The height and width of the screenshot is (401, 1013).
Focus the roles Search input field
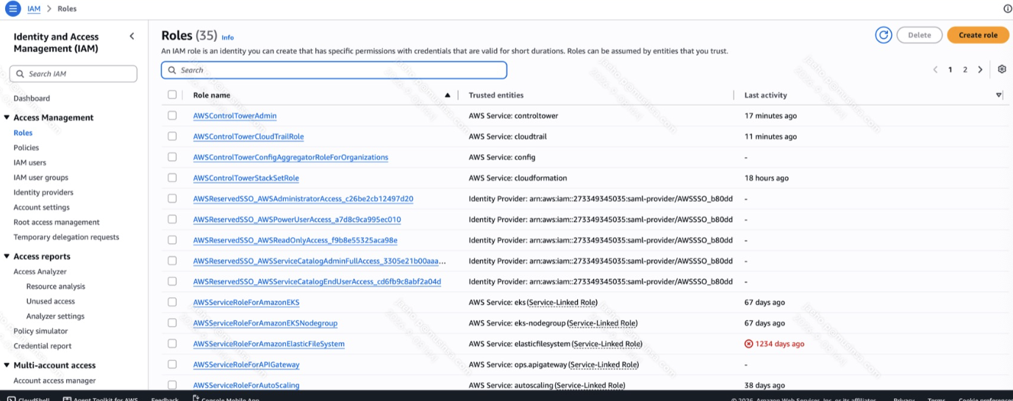(334, 70)
